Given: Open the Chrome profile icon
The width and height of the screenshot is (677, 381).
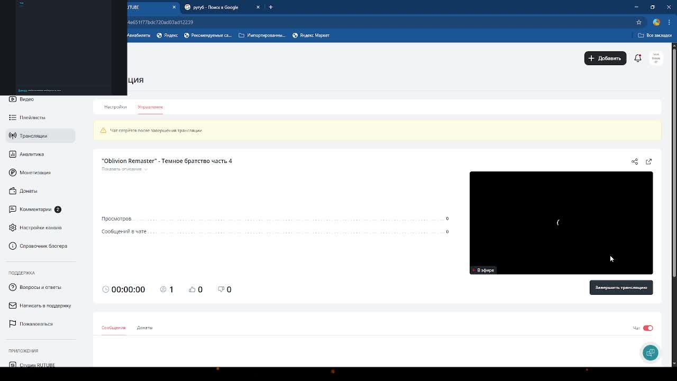Looking at the screenshot, I should pos(656,22).
